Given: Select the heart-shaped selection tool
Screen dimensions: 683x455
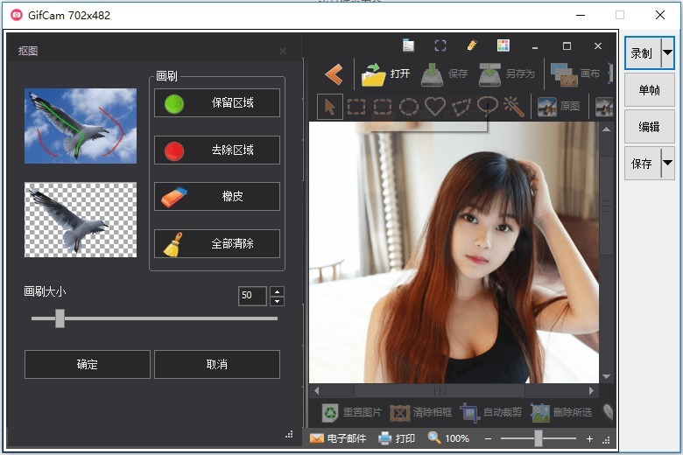Looking at the screenshot, I should [435, 107].
